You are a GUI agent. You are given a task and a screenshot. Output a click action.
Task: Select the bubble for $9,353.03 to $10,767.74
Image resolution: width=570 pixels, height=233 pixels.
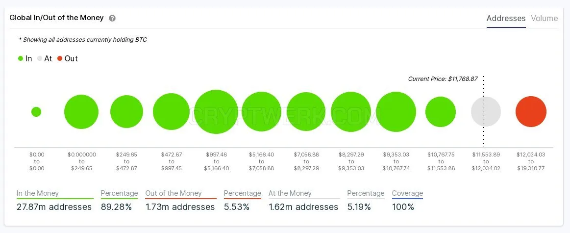396,112
